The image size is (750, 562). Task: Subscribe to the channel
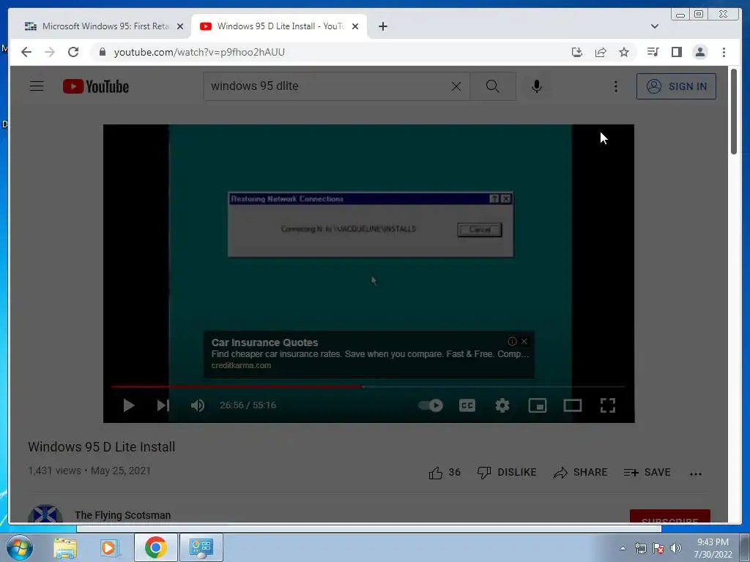[669, 517]
